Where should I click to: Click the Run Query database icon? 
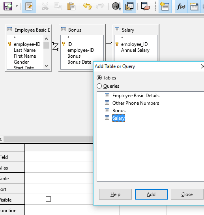coord(116,6)
